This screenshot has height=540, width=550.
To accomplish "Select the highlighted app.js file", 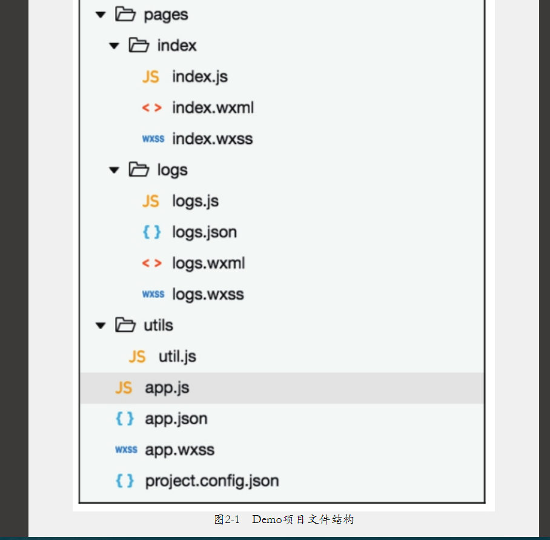I will click(x=167, y=388).
